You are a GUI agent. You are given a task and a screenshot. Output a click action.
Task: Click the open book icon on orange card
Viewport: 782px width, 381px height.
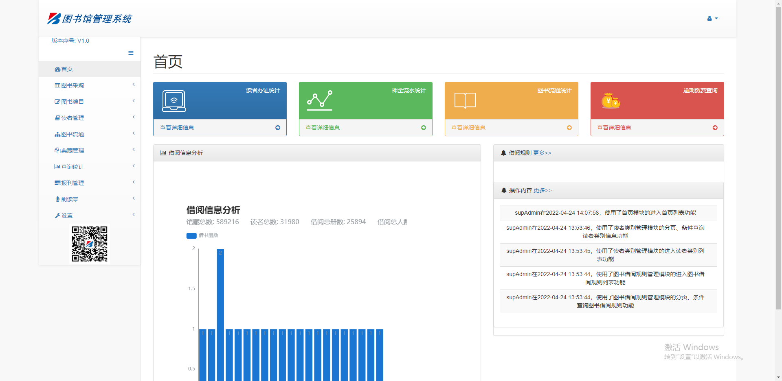465,100
